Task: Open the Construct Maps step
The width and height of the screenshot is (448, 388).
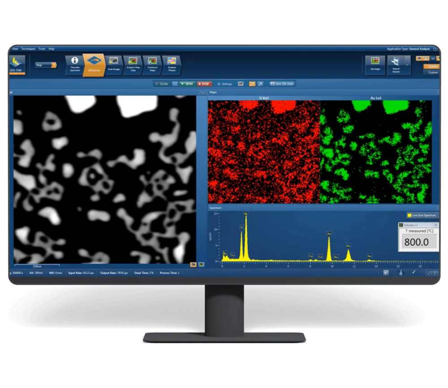Action: [152, 65]
